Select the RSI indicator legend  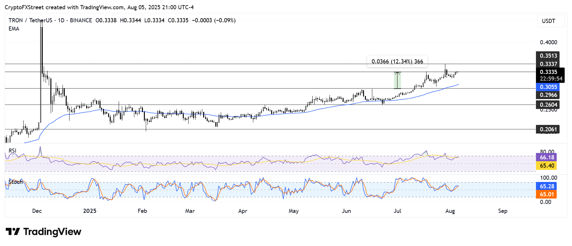(x=12, y=151)
